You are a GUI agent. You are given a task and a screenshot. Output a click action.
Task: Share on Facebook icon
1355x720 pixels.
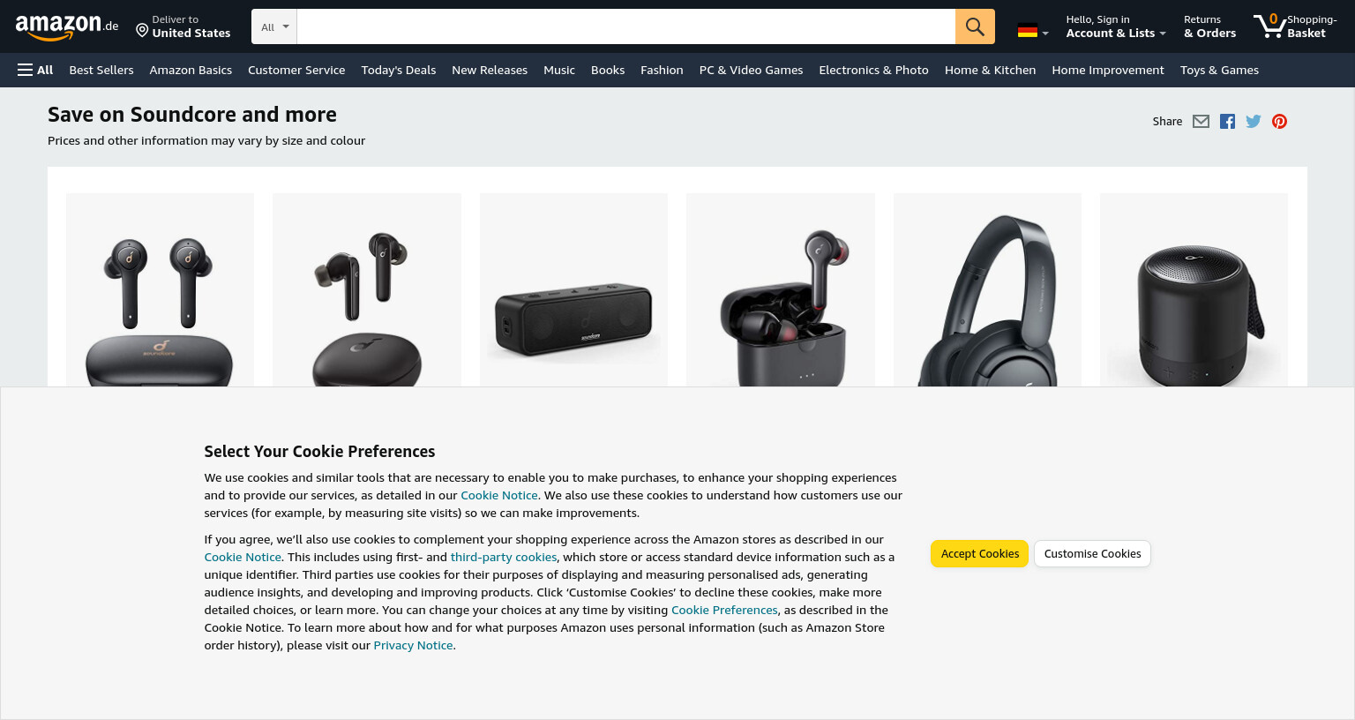(1227, 122)
